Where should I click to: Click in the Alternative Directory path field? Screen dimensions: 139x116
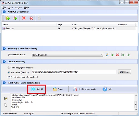[x=74, y=72]
